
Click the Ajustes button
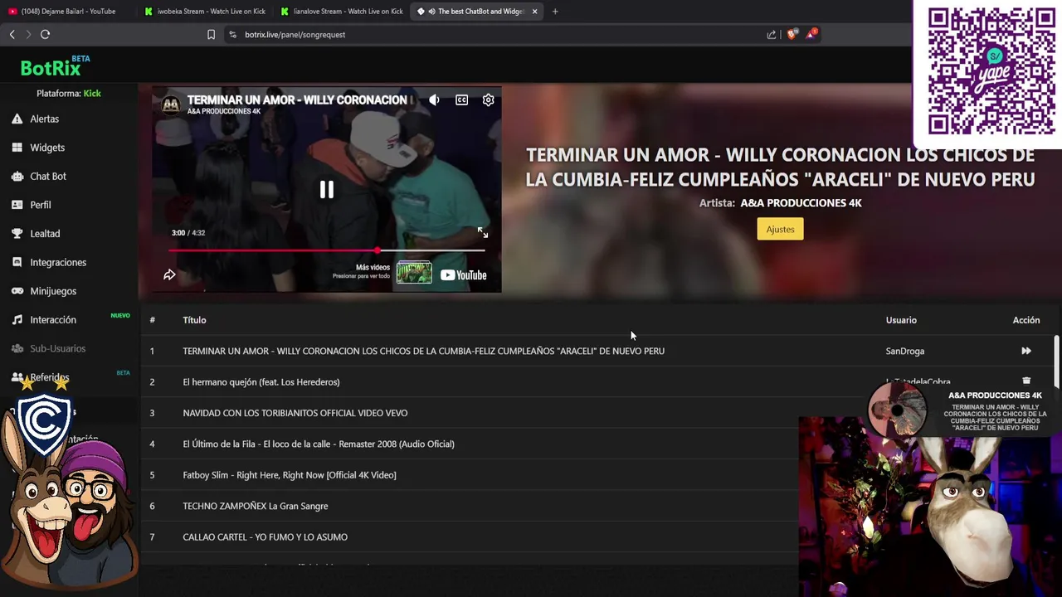(780, 229)
